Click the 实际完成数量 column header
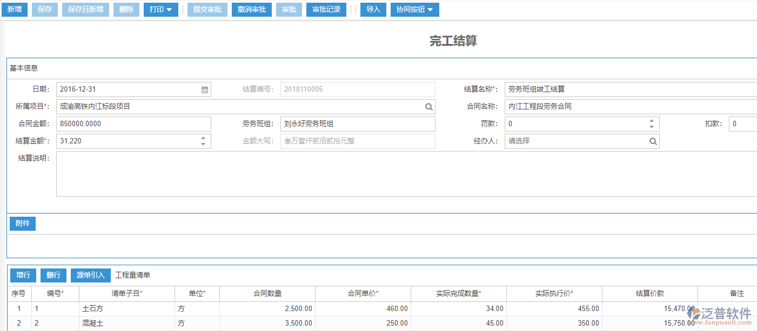 coord(458,294)
